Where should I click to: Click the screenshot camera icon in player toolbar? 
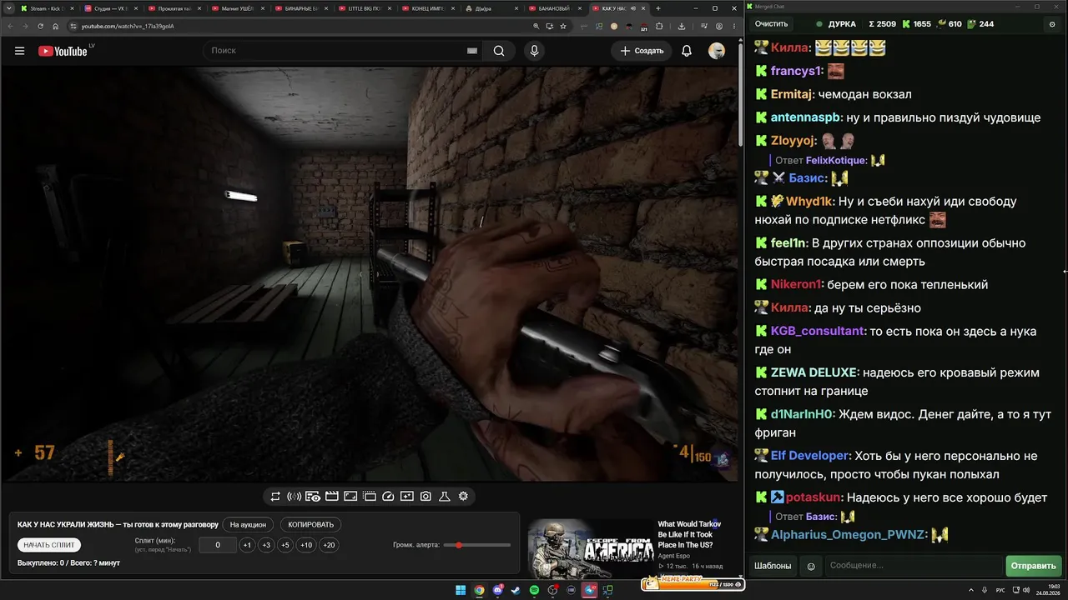point(426,497)
